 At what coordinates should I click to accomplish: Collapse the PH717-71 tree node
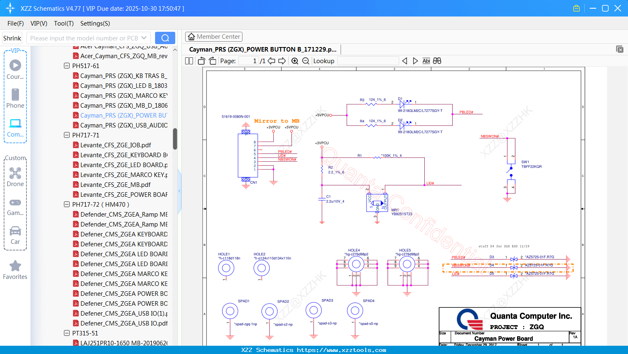[x=67, y=135]
